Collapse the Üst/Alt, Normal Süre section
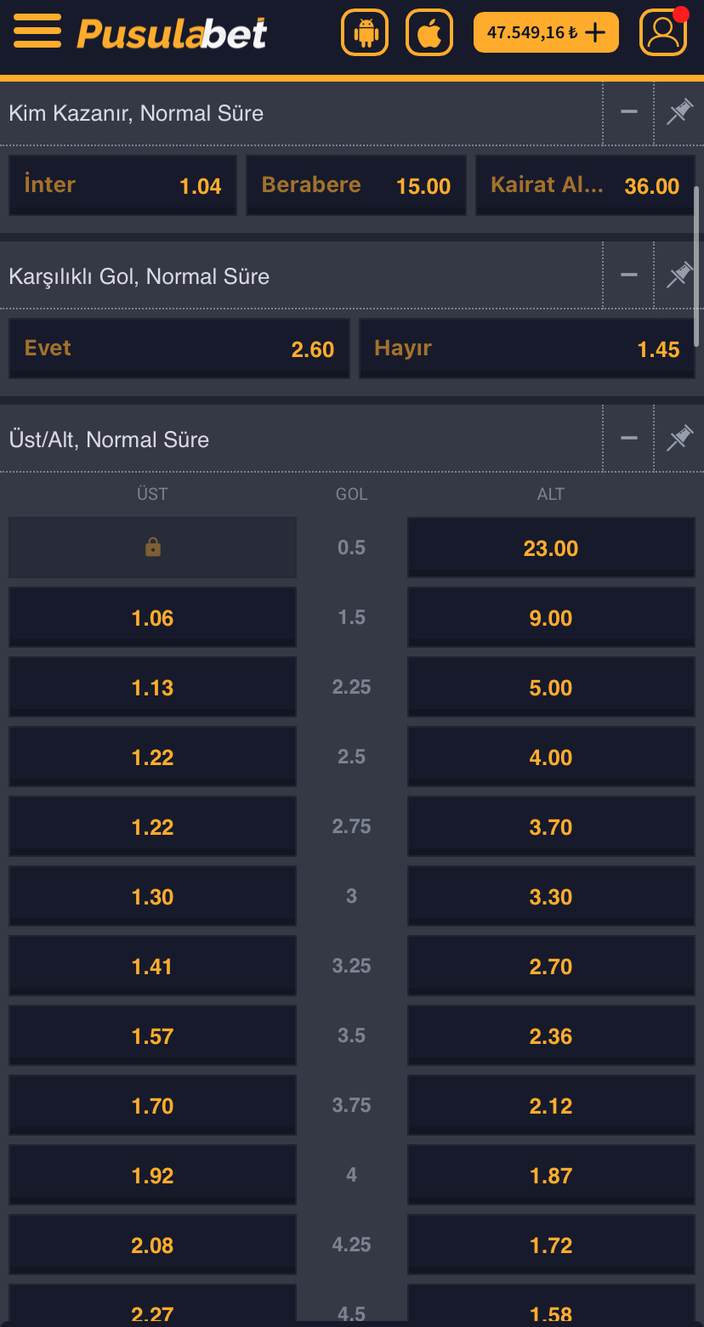The image size is (704, 1327). click(x=629, y=439)
